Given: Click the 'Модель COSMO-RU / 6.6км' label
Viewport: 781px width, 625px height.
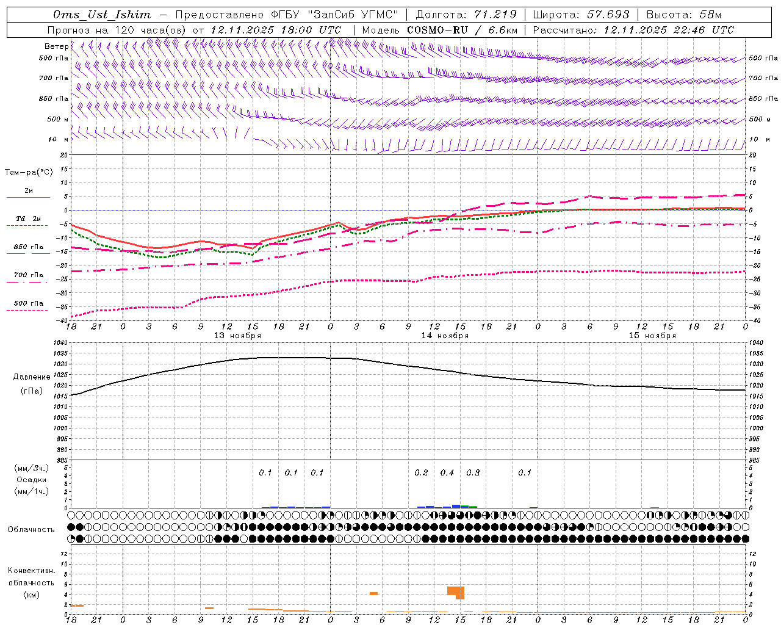Looking at the screenshot, I should [440, 30].
